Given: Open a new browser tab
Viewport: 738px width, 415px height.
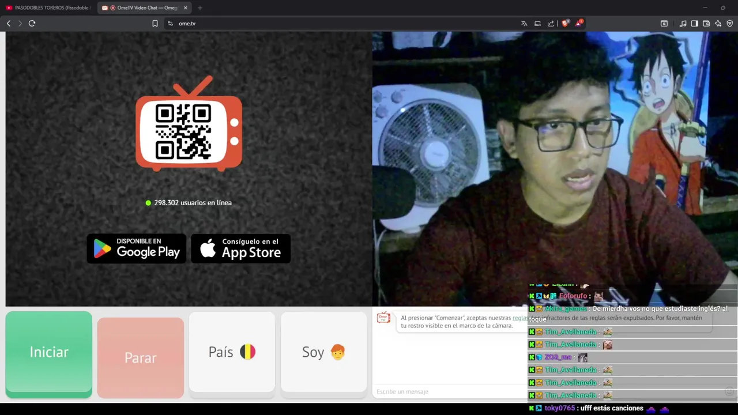Looking at the screenshot, I should pyautogui.click(x=200, y=8).
